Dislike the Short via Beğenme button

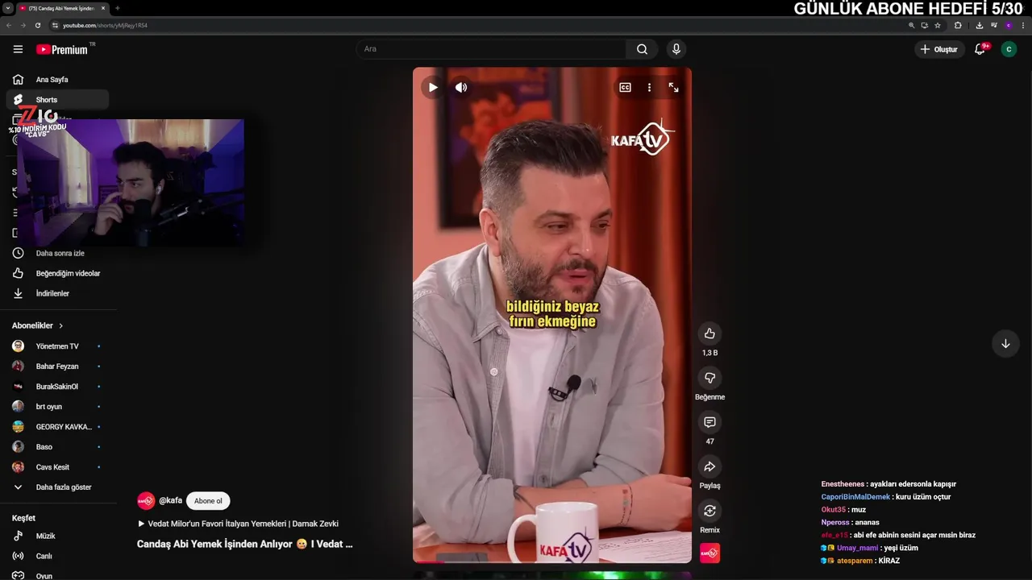click(x=709, y=378)
